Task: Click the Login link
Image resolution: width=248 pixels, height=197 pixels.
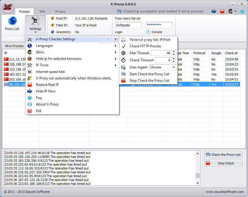Action: [x=119, y=32]
